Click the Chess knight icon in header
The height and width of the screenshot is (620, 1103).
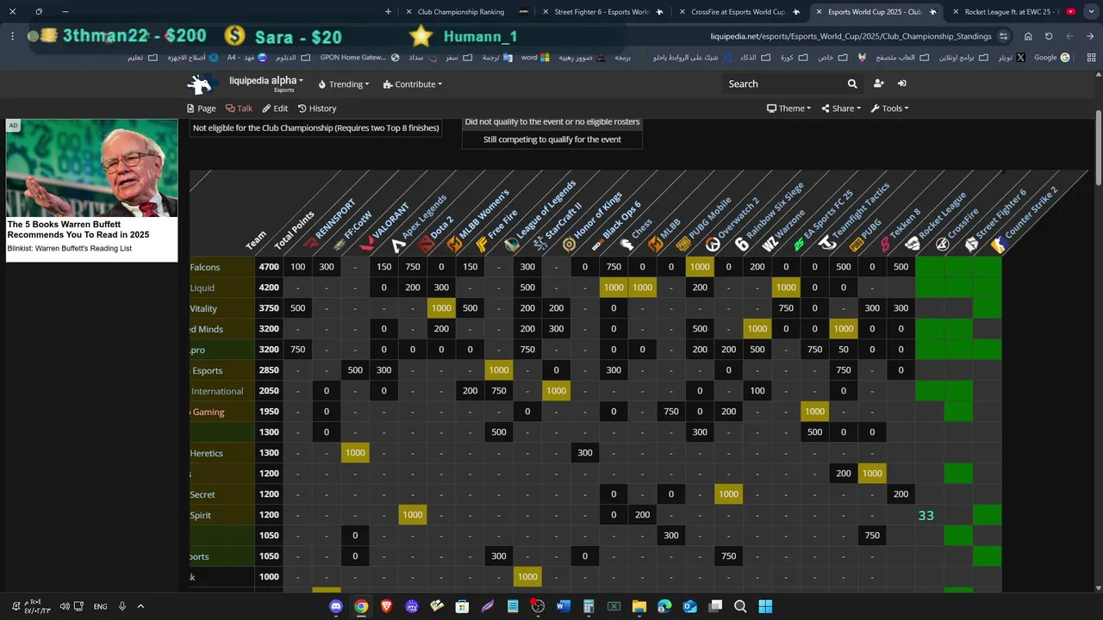[x=627, y=245]
